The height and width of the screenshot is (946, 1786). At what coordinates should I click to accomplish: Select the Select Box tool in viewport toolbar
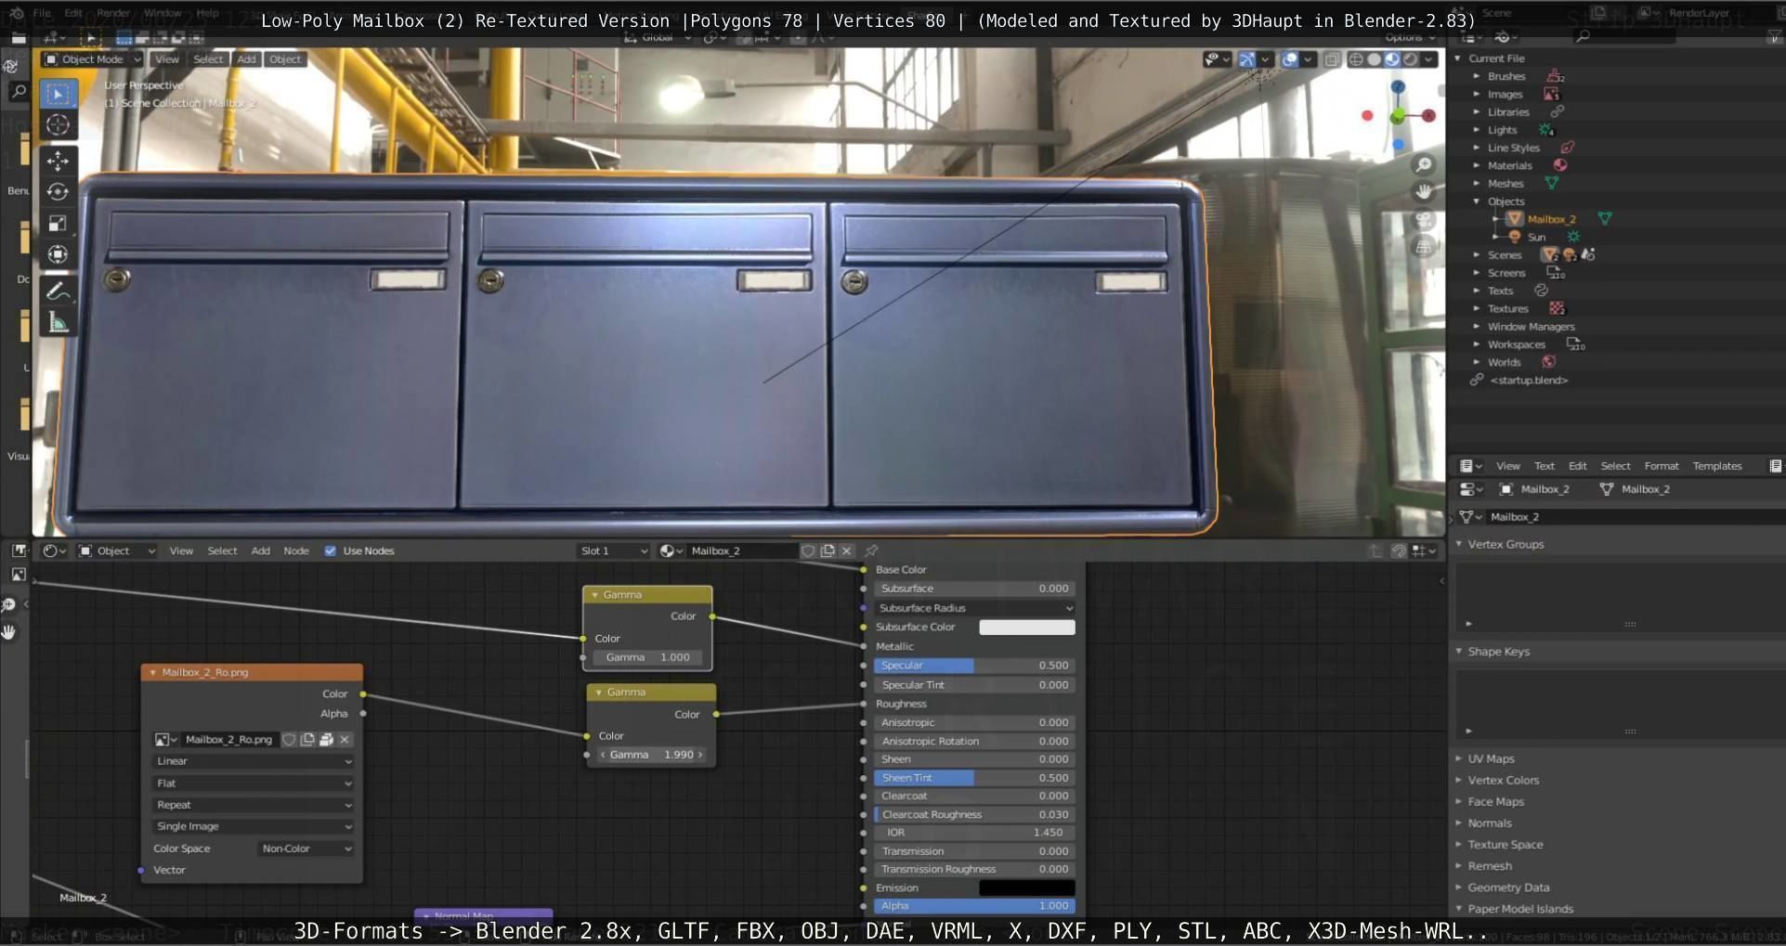click(58, 94)
